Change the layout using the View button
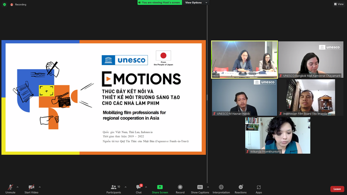This screenshot has width=347, height=195. (x=338, y=4)
